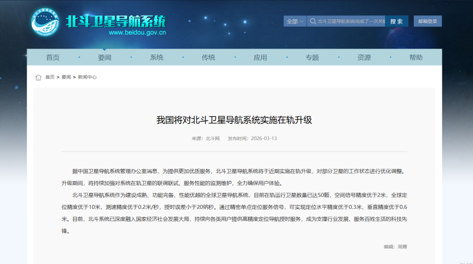Open the 资源 navigation tab
The image size is (473, 264).
pos(364,57)
